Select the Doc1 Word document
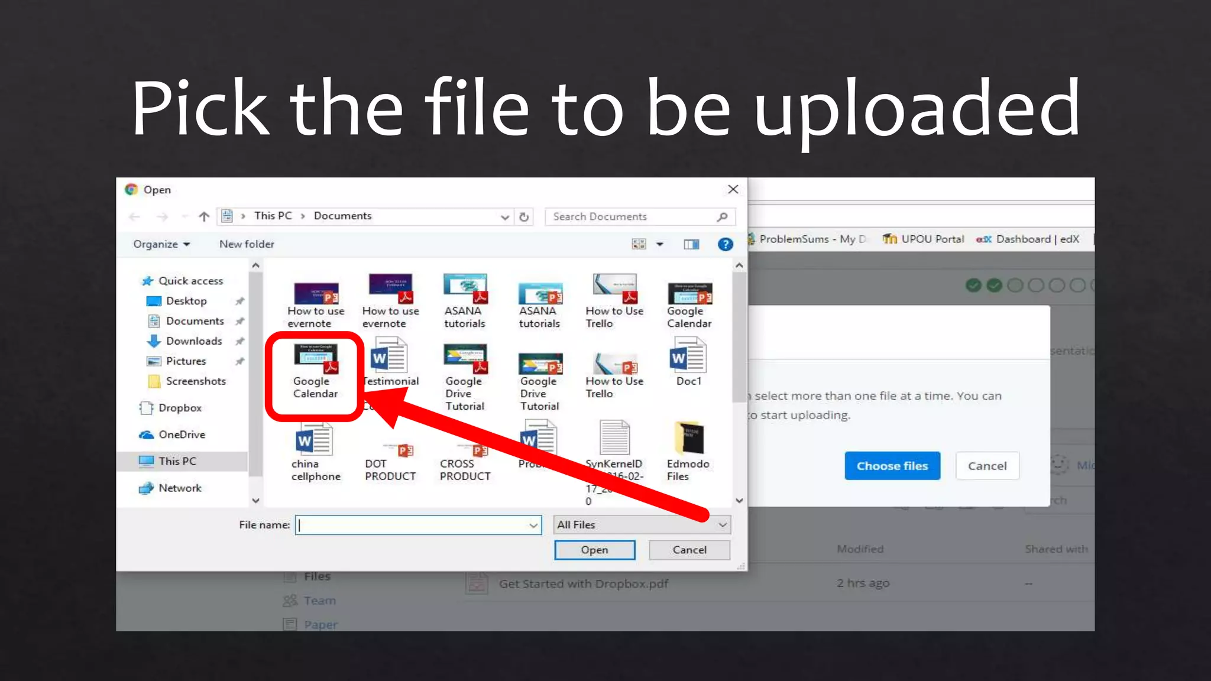The width and height of the screenshot is (1211, 681). [689, 362]
